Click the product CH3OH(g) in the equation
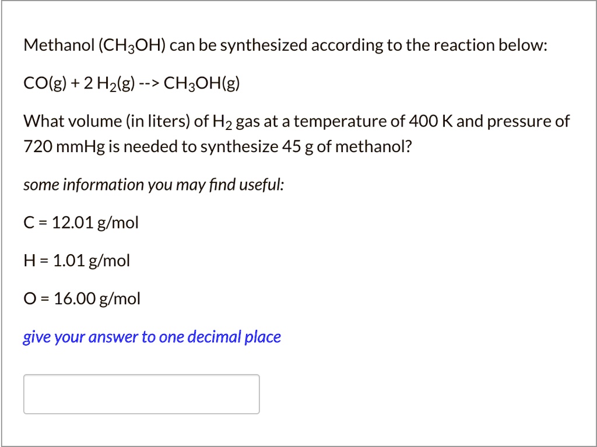This screenshot has width=597, height=447. click(201, 83)
